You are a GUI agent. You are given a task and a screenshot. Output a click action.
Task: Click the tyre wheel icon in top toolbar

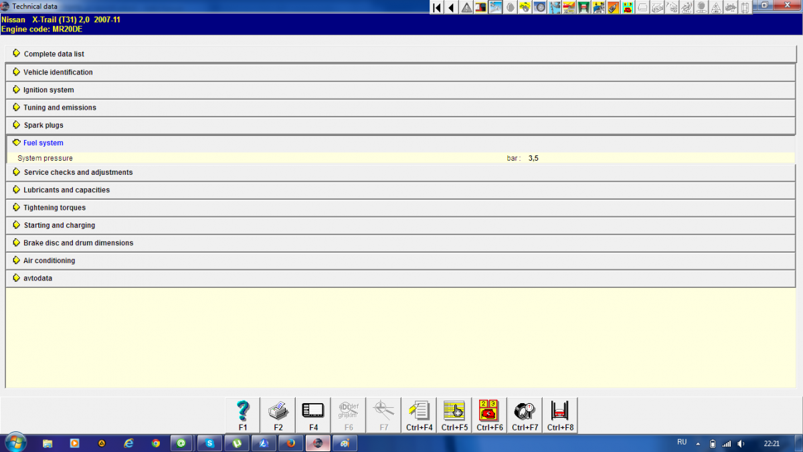[x=539, y=7]
